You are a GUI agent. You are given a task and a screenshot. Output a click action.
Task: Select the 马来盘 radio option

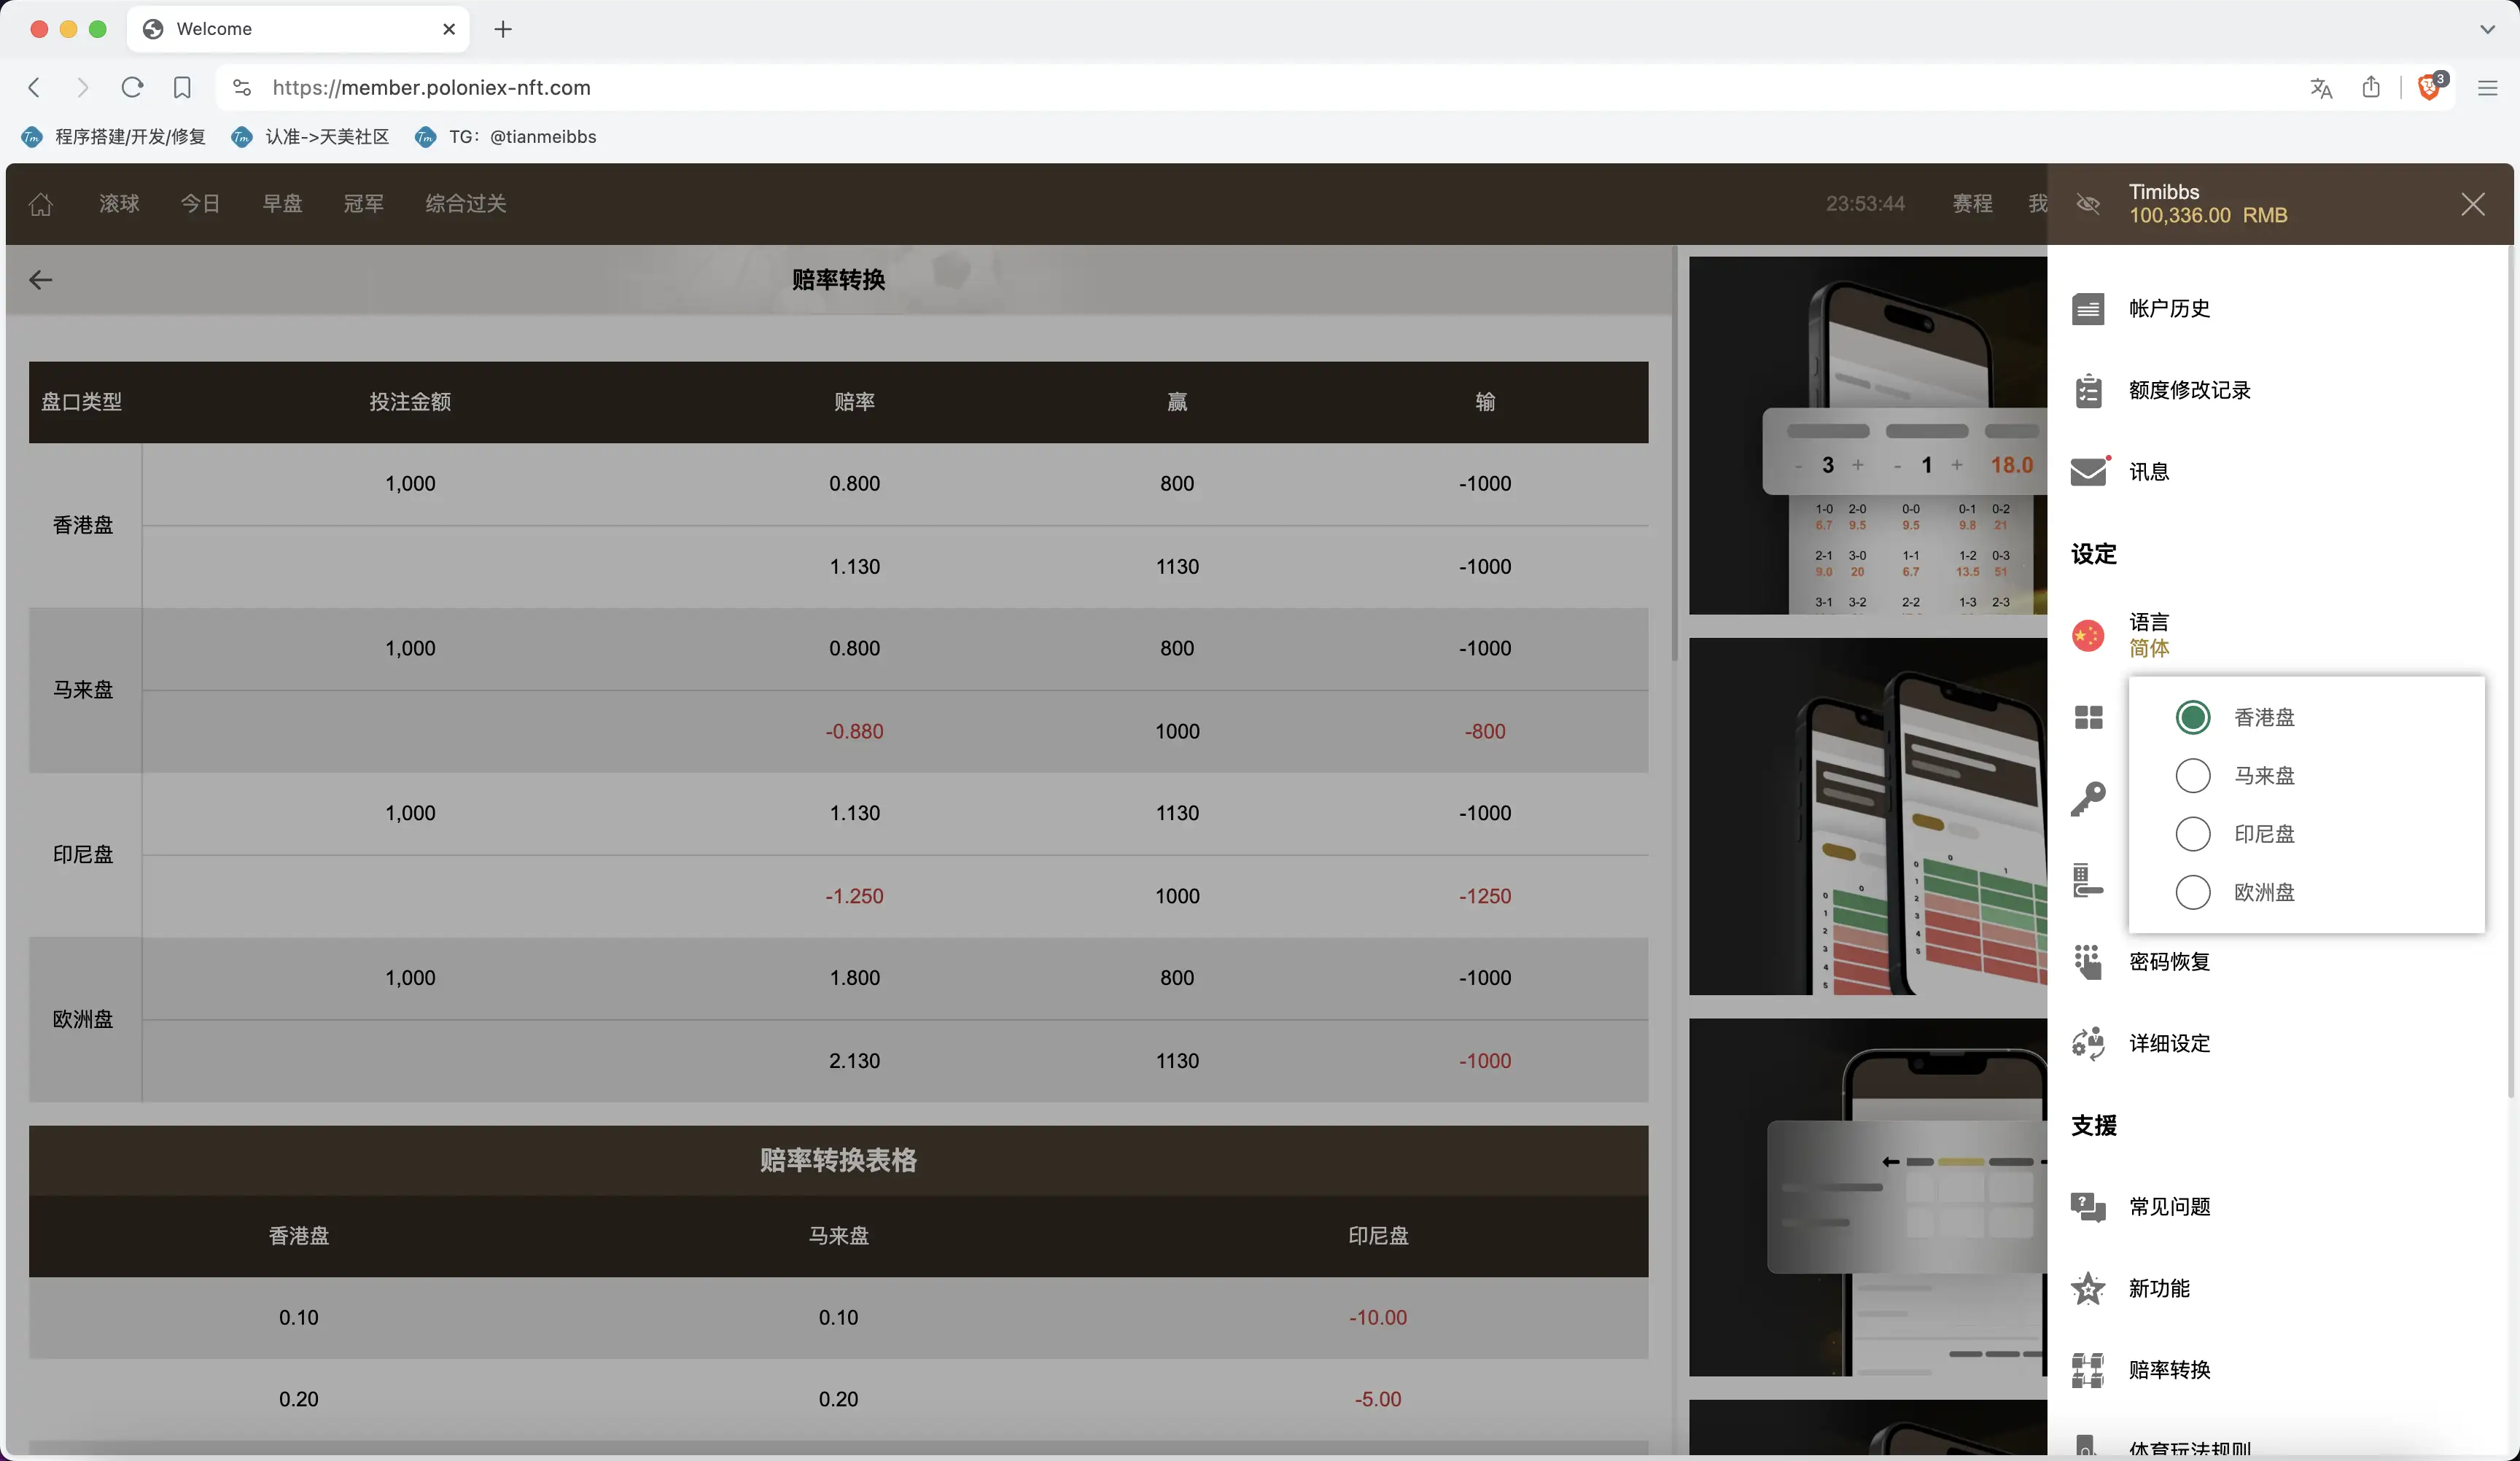(x=2193, y=775)
